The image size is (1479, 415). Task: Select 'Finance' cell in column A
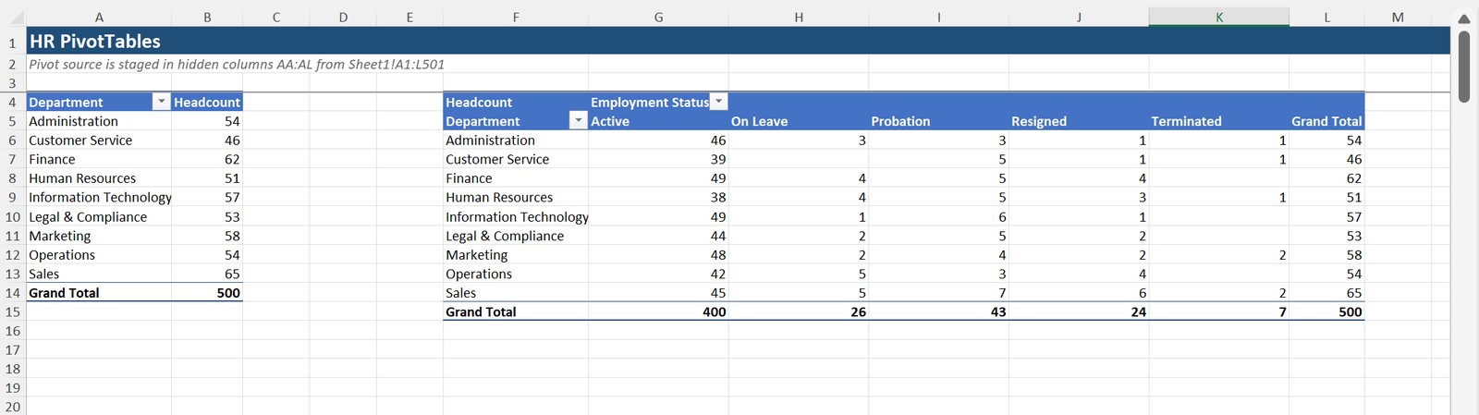99,159
